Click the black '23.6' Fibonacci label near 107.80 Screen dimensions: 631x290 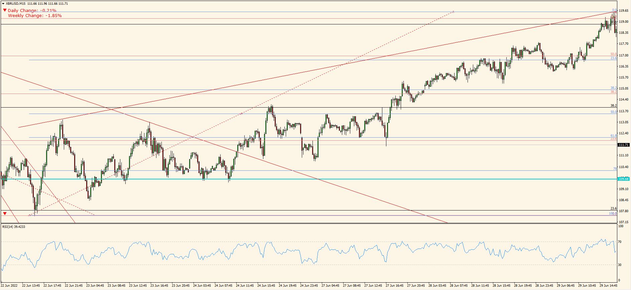[x=614, y=208]
